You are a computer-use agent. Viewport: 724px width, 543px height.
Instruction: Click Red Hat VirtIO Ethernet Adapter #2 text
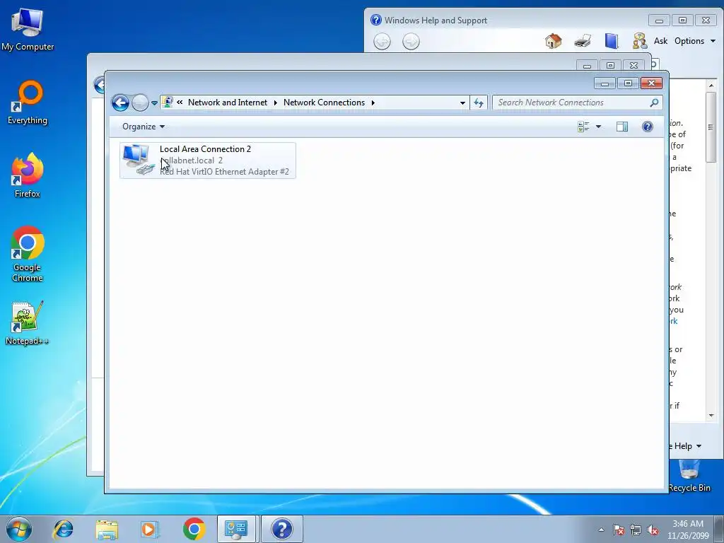pyautogui.click(x=224, y=172)
